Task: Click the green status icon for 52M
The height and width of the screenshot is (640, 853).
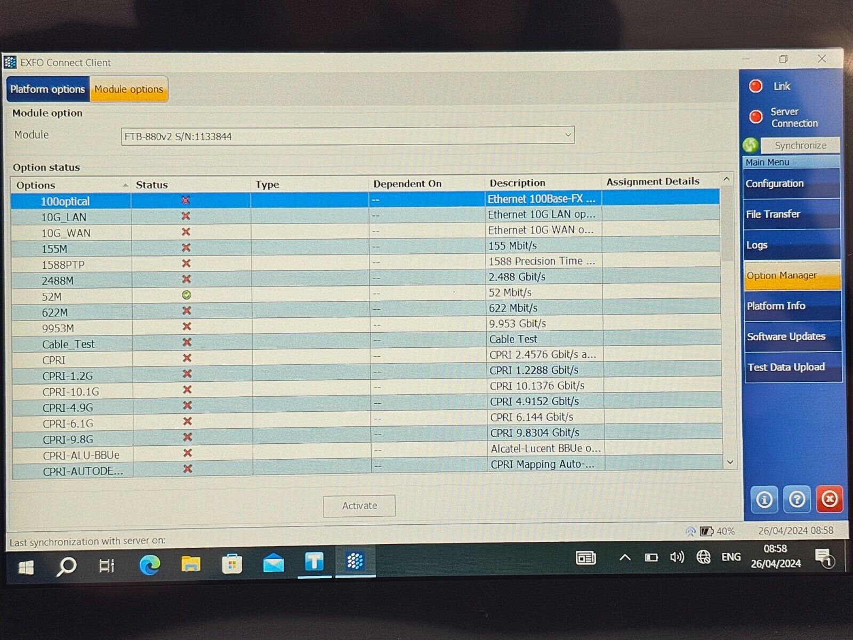Action: (x=187, y=295)
